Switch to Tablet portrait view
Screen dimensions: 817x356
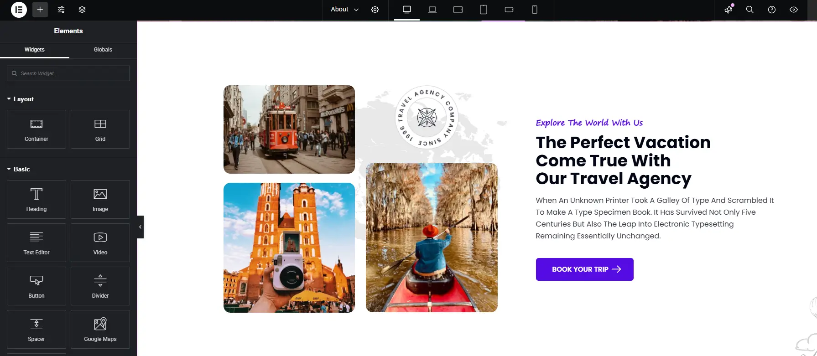tap(484, 10)
